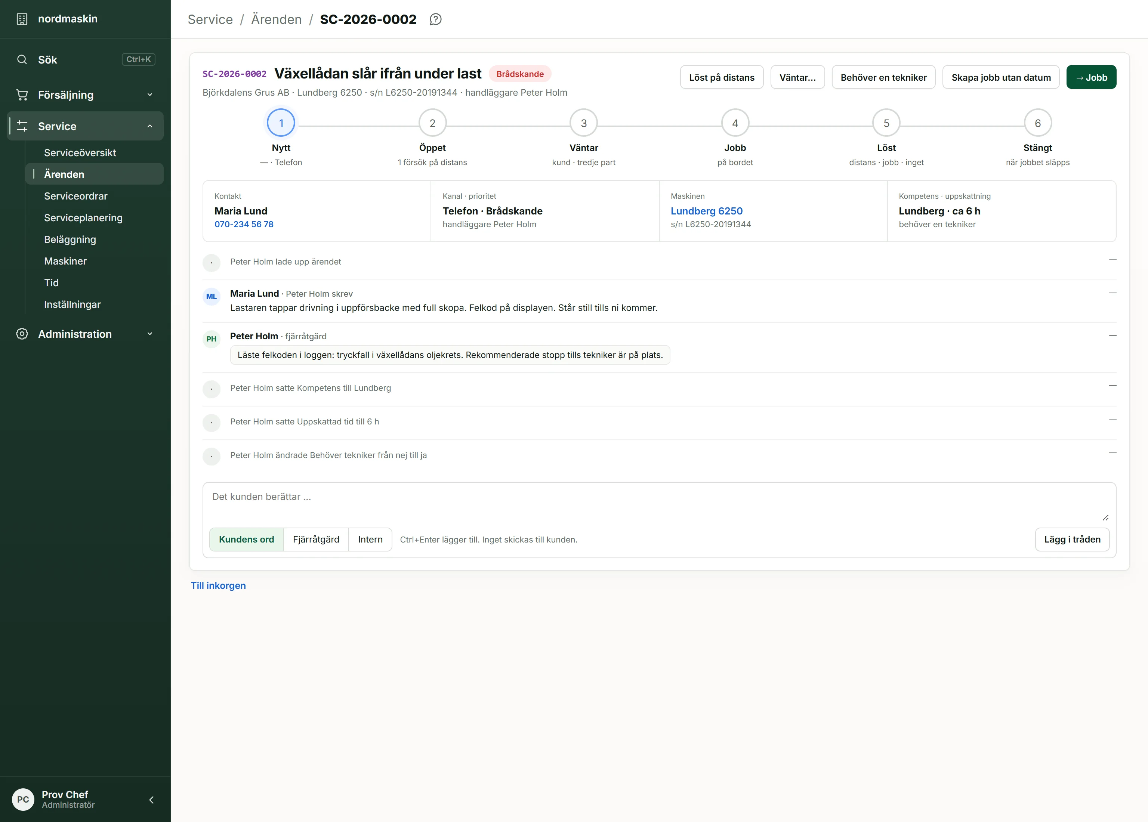Click Skapa jobb utan datum button
1148x822 pixels.
pos(1001,77)
